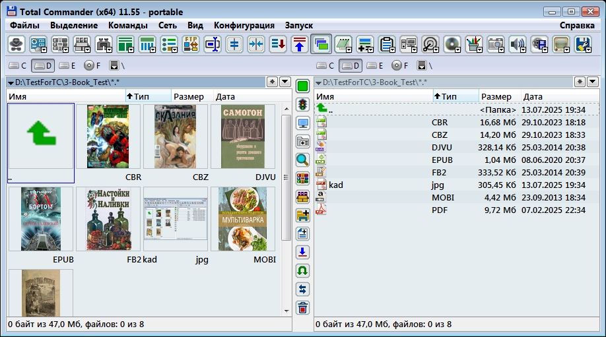
Task: Click the magnifying glass icon between panels
Action: tap(302, 160)
